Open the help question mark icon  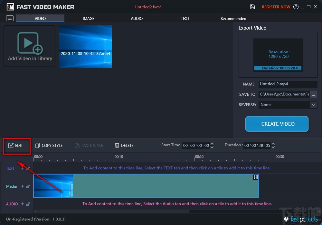[x=296, y=7]
